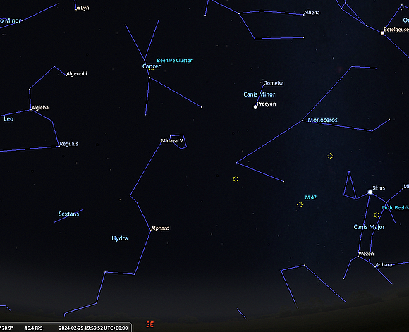Select the star Alphard in Hydra

[x=151, y=230]
